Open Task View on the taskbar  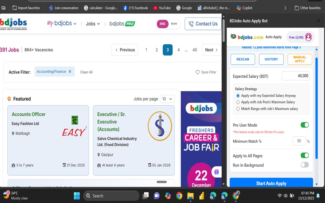point(145,196)
